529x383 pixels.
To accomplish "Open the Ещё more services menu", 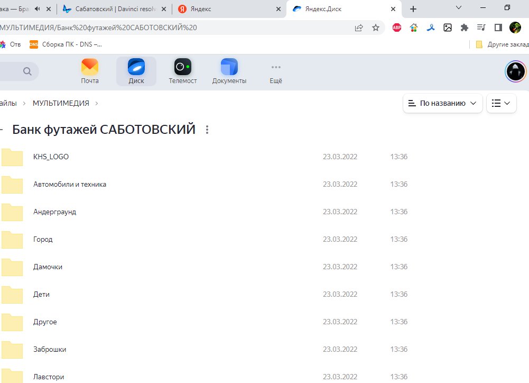I will pyautogui.click(x=276, y=71).
